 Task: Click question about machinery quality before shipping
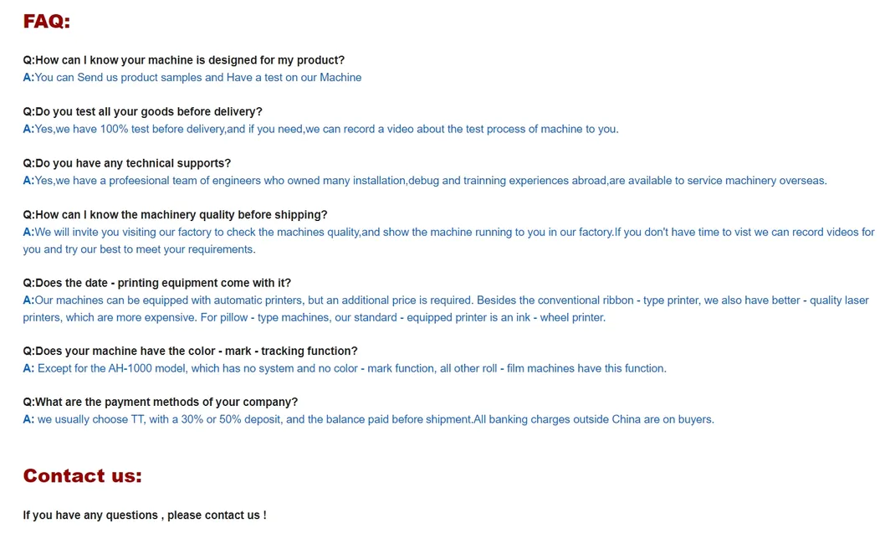(175, 215)
